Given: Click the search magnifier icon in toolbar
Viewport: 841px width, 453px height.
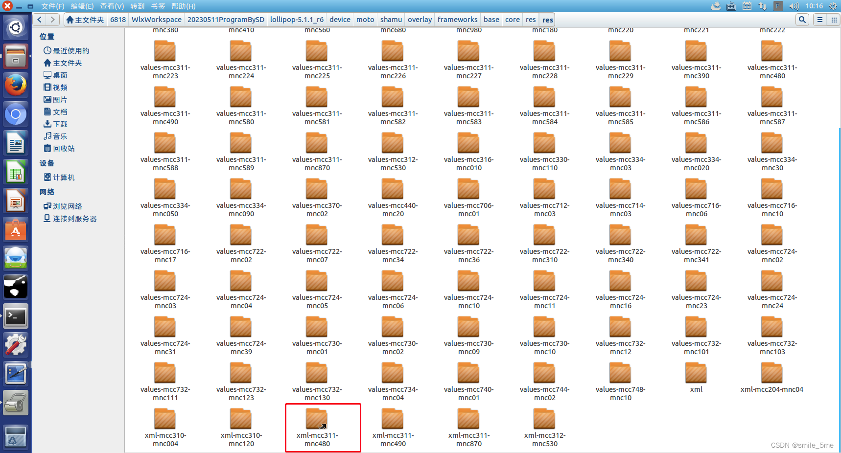Looking at the screenshot, I should point(802,20).
